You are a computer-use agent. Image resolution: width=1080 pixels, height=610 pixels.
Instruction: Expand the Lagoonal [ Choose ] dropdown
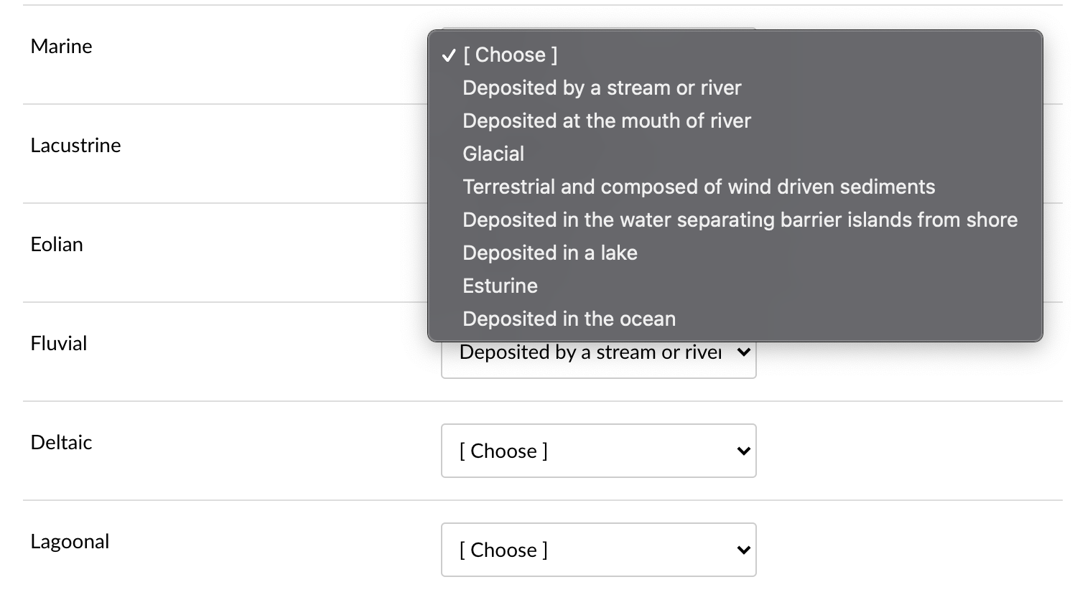pyautogui.click(x=598, y=550)
